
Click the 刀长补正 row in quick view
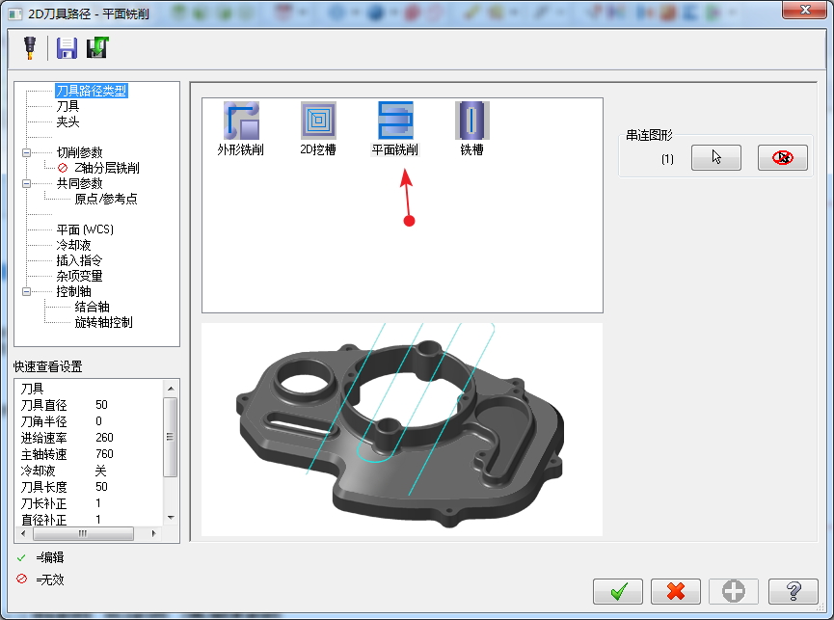91,503
